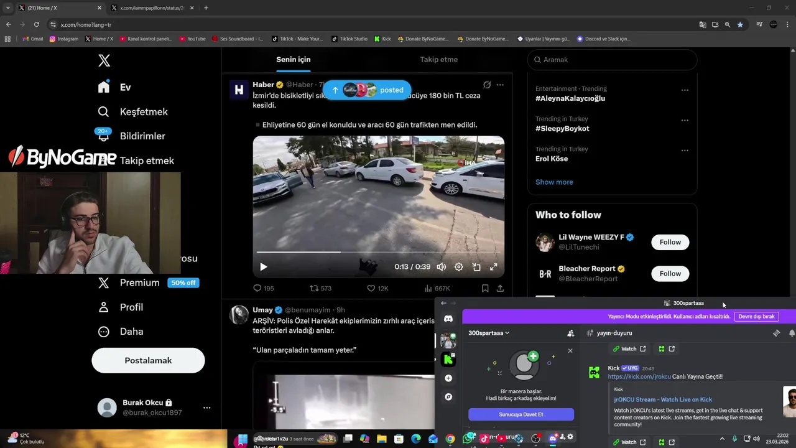Go back using Discord's back arrow
Viewport: 796px width, 448px height.
pyautogui.click(x=443, y=303)
